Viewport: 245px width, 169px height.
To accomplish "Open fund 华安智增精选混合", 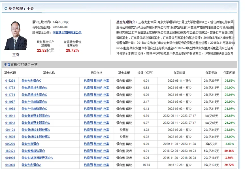I will [33, 151].
